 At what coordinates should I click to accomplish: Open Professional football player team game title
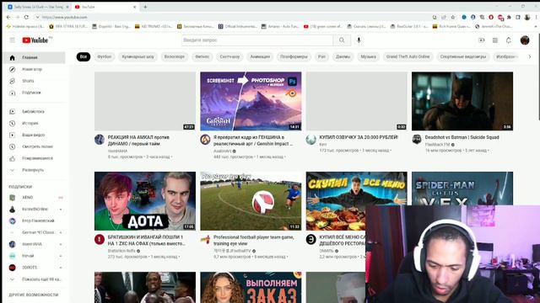coord(253,241)
